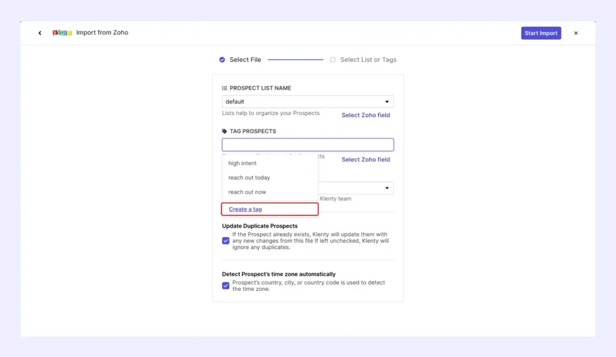Select the Select List or Tags step circle
Image resolution: width=616 pixels, height=357 pixels.
point(333,60)
